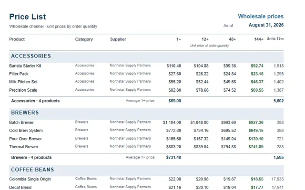Click the Colombia Single Origin product name

30,179
